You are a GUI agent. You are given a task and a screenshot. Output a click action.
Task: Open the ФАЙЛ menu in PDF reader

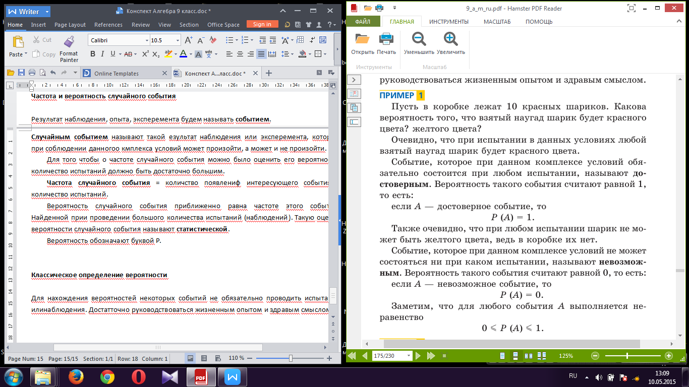click(363, 22)
